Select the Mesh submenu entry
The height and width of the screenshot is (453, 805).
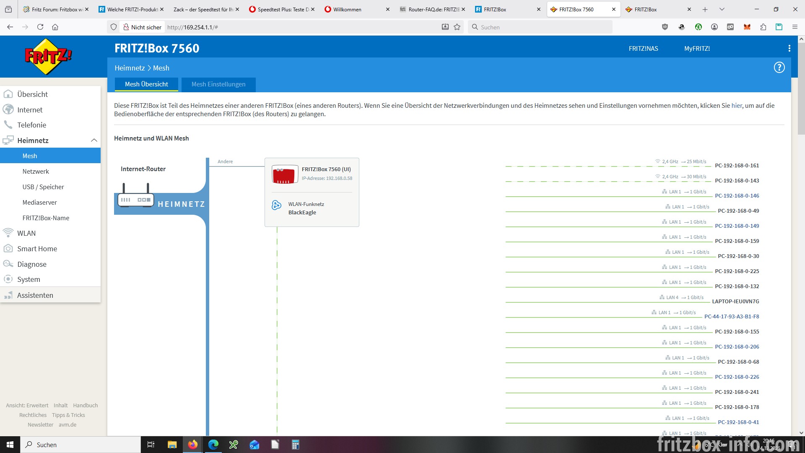click(x=50, y=156)
